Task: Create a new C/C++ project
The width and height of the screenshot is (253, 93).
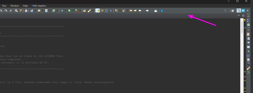Action: tap(32, 11)
